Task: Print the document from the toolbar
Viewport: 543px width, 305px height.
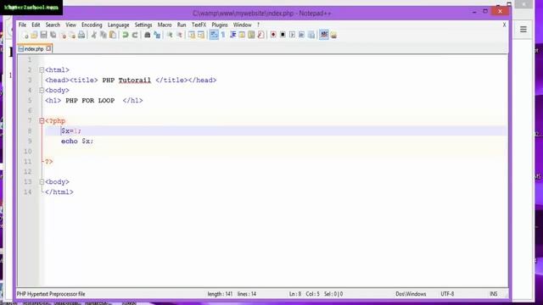Action: pos(81,35)
